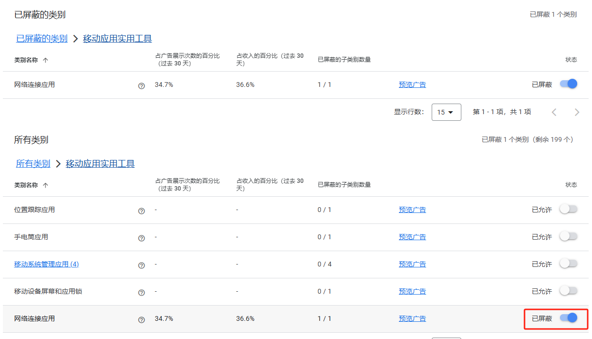Go back via 已屏蔽的类别 breadcrumb link
592x339 pixels.
point(41,38)
